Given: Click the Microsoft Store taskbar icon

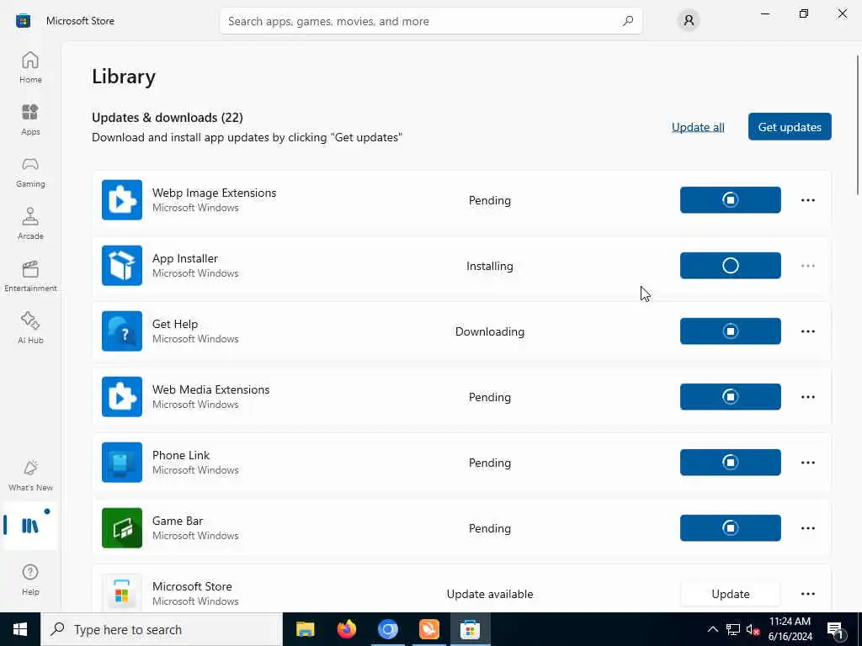Looking at the screenshot, I should (470, 629).
